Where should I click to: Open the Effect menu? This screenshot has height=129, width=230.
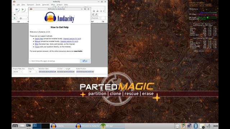(53, 5)
